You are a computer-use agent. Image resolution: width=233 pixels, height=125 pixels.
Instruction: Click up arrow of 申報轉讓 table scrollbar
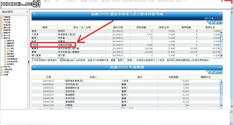point(221,82)
